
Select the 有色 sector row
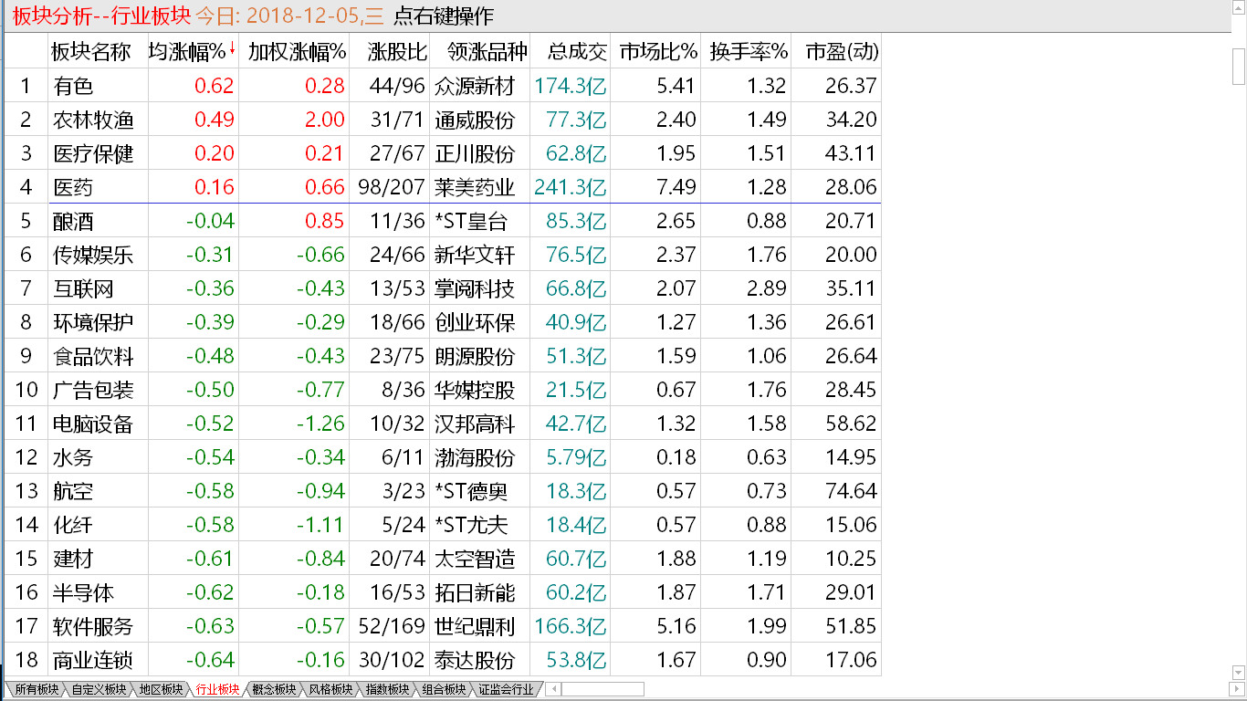click(443, 86)
